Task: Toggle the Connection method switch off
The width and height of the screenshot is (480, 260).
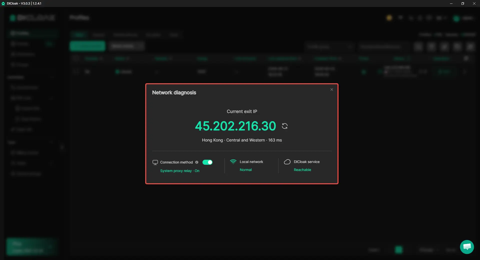Action: [207, 162]
